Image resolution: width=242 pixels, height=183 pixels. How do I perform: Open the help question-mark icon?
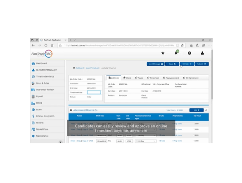click(190, 53)
